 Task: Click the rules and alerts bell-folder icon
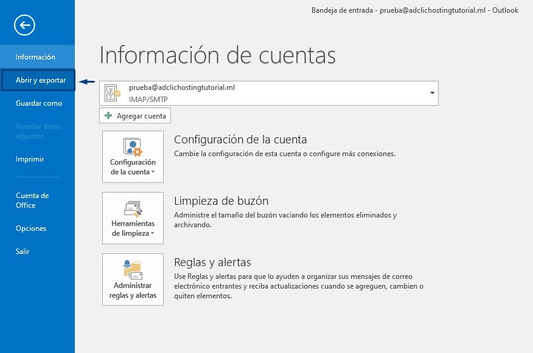click(x=133, y=270)
